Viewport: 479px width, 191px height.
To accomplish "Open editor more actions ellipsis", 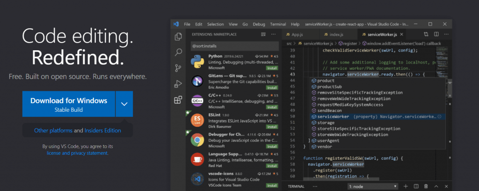I will pos(446,34).
